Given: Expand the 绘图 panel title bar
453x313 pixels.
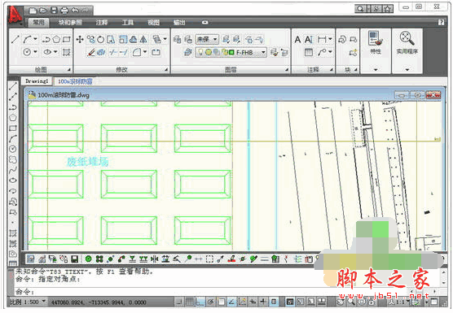Looking at the screenshot, I should click(41, 69).
